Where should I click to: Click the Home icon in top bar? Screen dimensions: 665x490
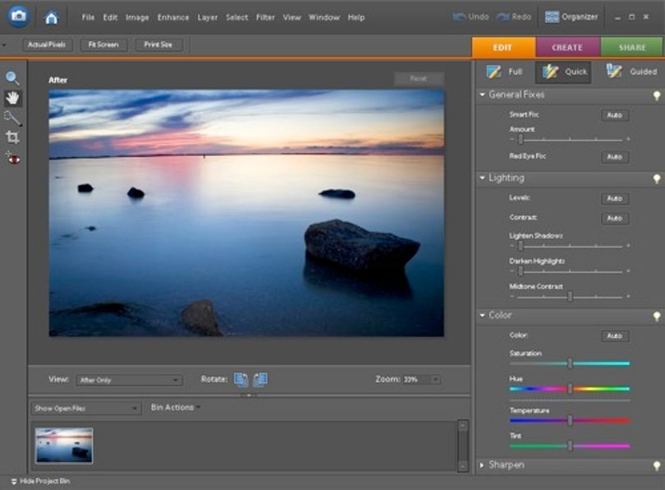[x=52, y=17]
